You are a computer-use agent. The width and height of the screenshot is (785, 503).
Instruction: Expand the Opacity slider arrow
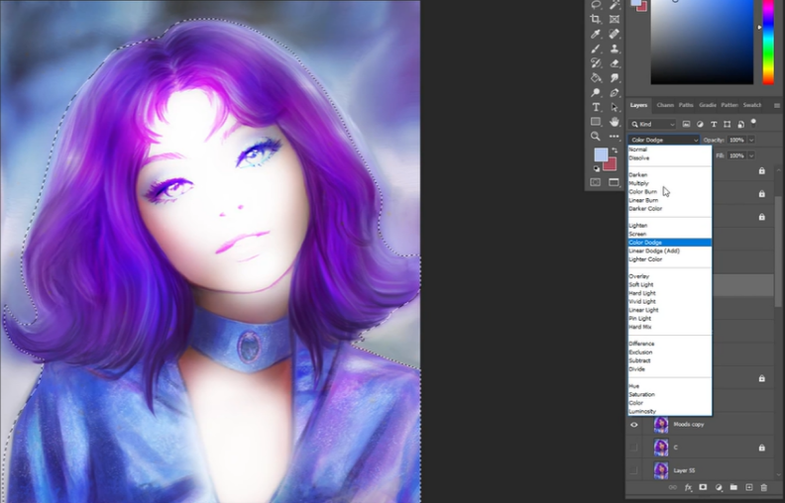pos(751,140)
